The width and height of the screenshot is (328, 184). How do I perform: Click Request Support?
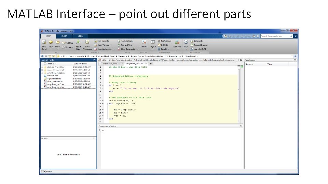point(199,45)
